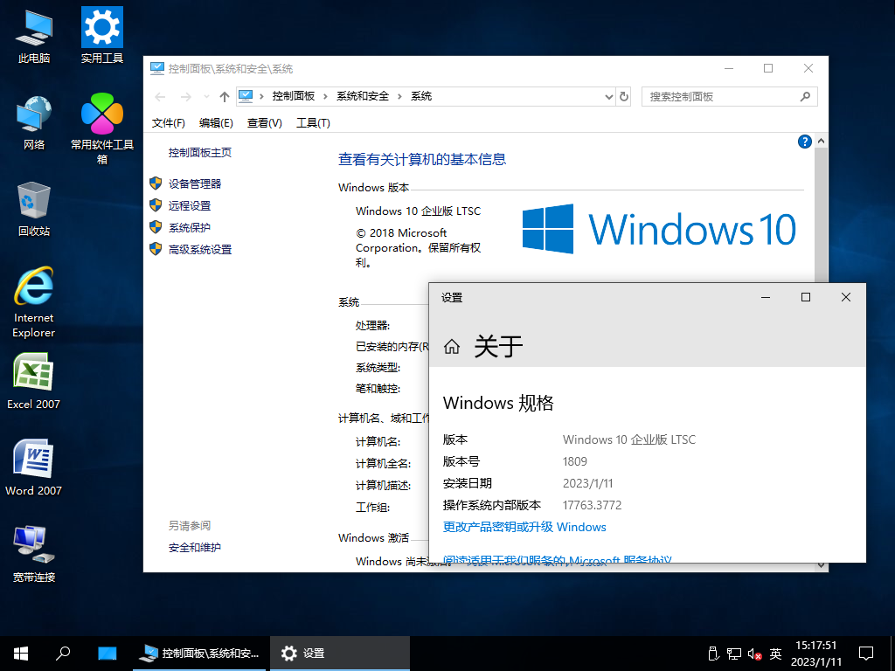Click 控制面板 breadcrumb in address bar
Image resolution: width=895 pixels, height=671 pixels.
[294, 96]
